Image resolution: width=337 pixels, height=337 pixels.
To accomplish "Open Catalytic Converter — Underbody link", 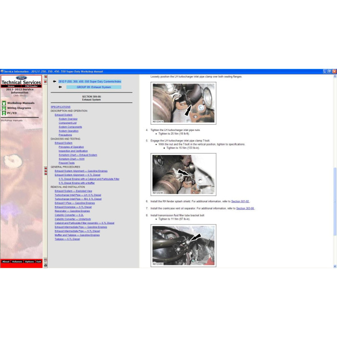I will pos(73,219).
